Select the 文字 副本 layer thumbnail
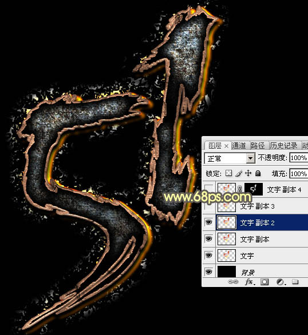The height and width of the screenshot is (335, 308). [227, 239]
